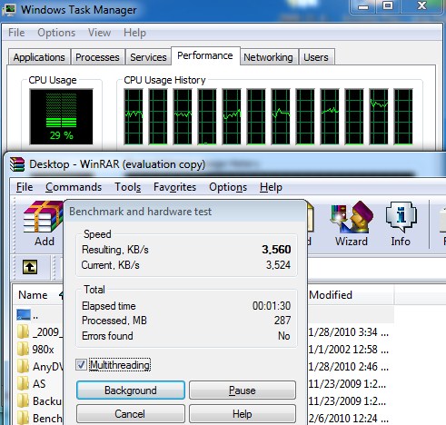
Task: Go up one folder level in WinRAR
Action: [x=30, y=267]
